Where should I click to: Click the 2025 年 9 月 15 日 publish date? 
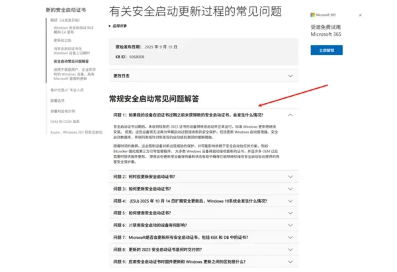161,47
